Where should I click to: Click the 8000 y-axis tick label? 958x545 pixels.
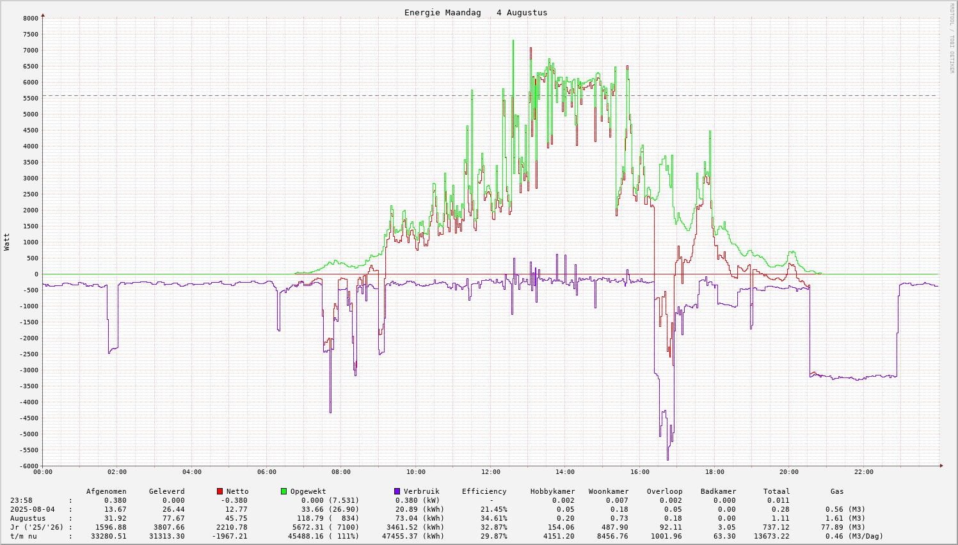(x=31, y=19)
